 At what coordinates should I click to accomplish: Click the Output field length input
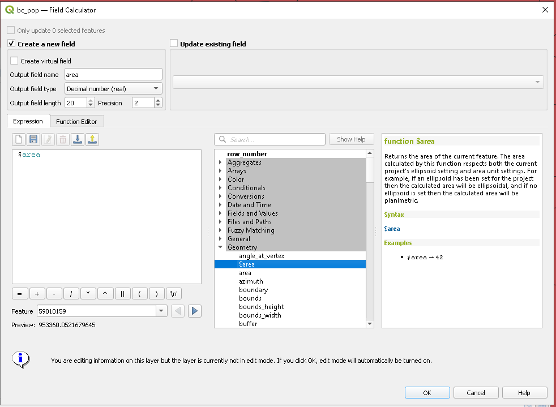click(x=76, y=103)
